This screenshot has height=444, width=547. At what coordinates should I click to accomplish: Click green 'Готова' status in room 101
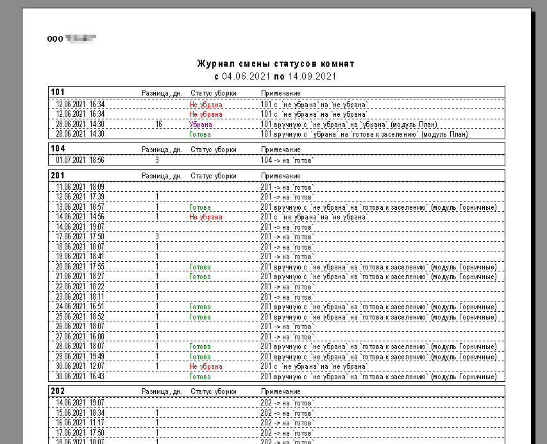[x=200, y=134]
